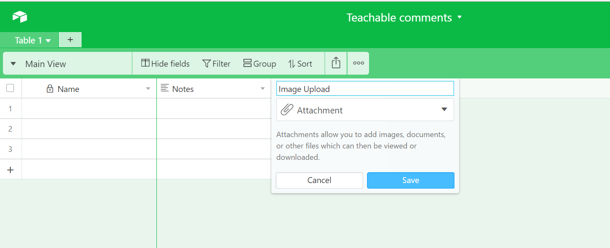Viewport: 610px width, 248px height.
Task: Add a new table with plus tab
Action: pos(70,40)
